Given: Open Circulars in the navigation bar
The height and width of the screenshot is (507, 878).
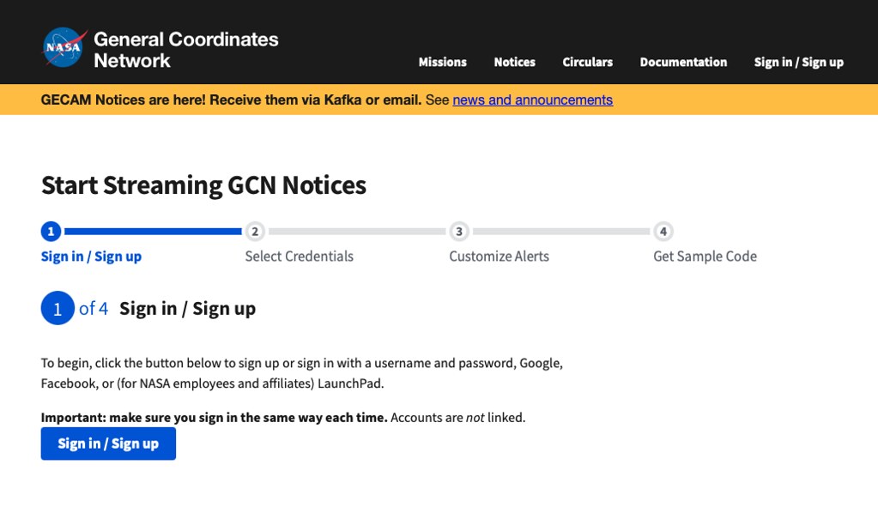Looking at the screenshot, I should 587,62.
